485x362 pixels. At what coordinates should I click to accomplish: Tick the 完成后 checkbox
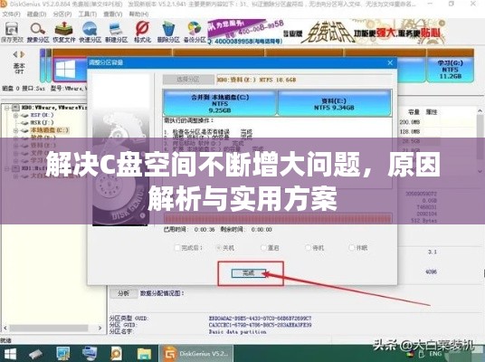coord(177,248)
